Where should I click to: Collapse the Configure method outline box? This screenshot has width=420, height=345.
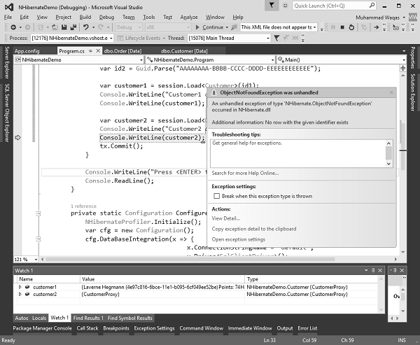(38, 213)
